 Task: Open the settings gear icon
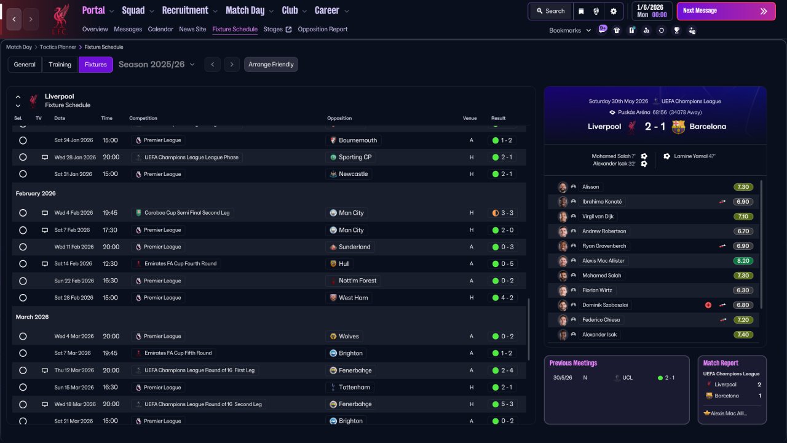(x=613, y=11)
